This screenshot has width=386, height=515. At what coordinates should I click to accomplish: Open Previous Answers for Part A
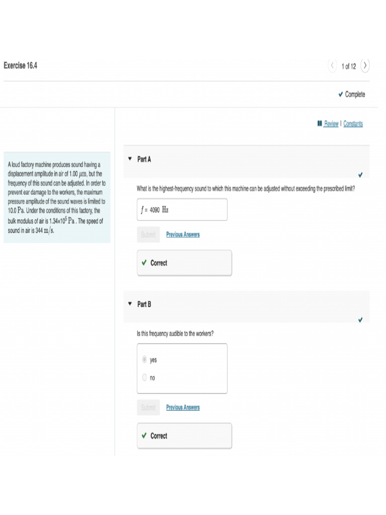tap(183, 234)
